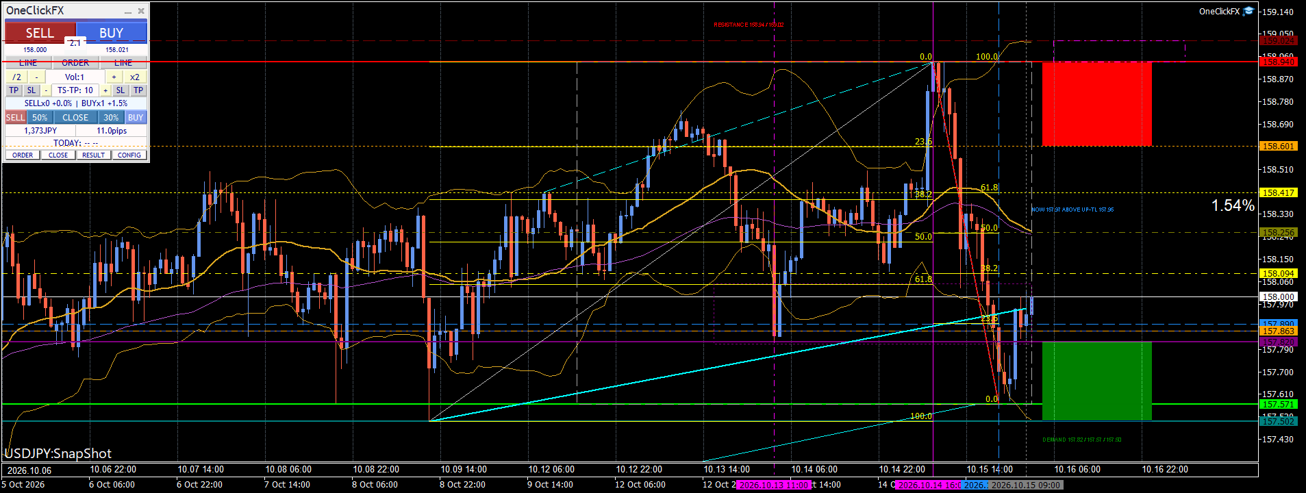
Task: Click the 1.54% label on chart
Action: (x=1233, y=205)
